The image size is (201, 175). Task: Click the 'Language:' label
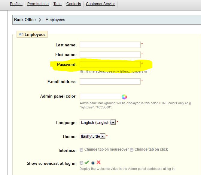pos(66,123)
